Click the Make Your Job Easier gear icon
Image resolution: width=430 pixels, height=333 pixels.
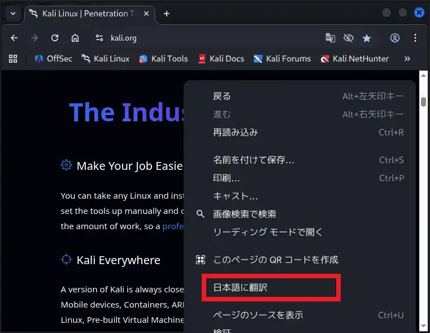pyautogui.click(x=66, y=165)
